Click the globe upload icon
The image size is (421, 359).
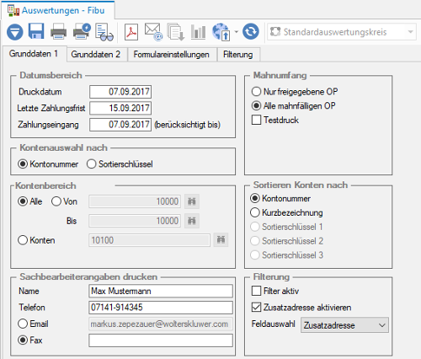(221, 32)
